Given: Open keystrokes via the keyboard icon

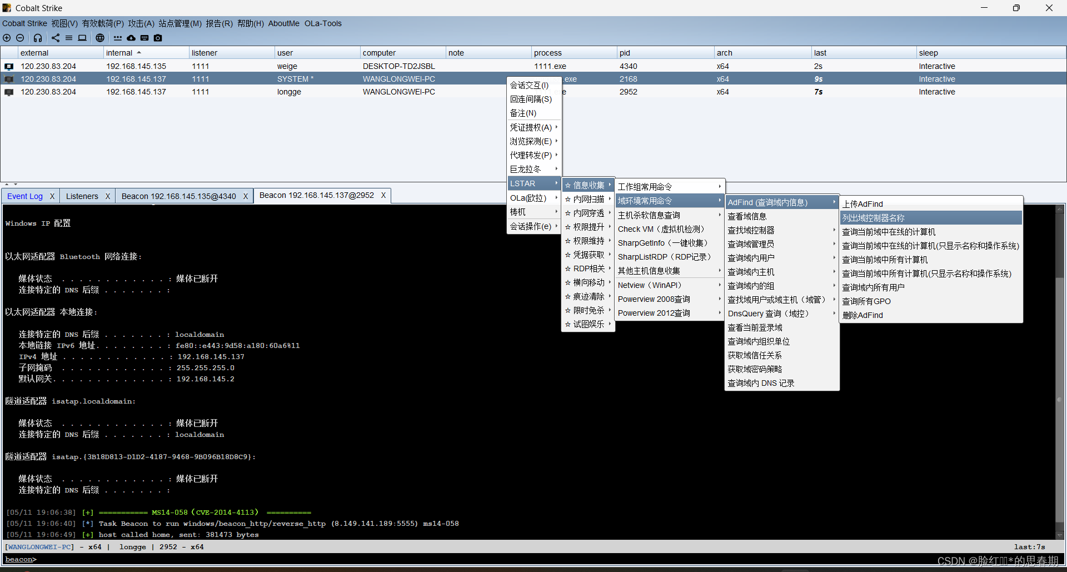Looking at the screenshot, I should 144,38.
